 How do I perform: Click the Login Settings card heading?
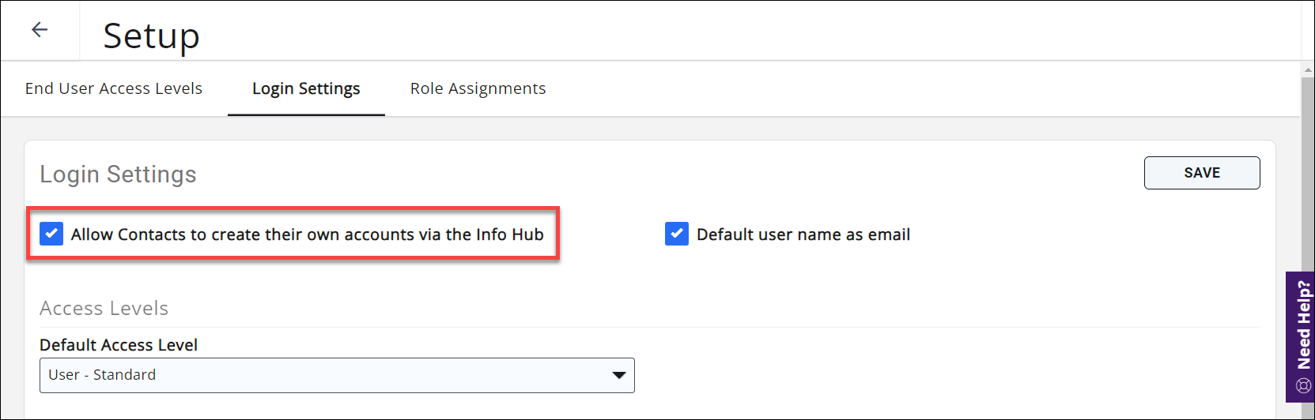point(118,174)
